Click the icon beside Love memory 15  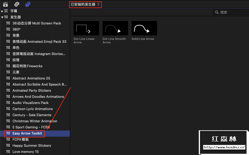8,151
